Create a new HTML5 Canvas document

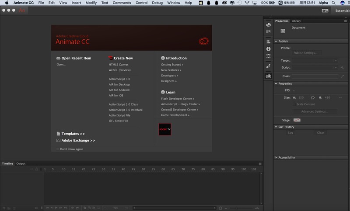(x=119, y=65)
